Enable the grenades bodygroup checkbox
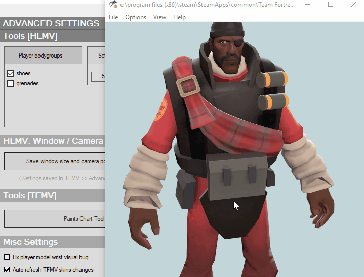This screenshot has width=364, height=277. coord(11,83)
